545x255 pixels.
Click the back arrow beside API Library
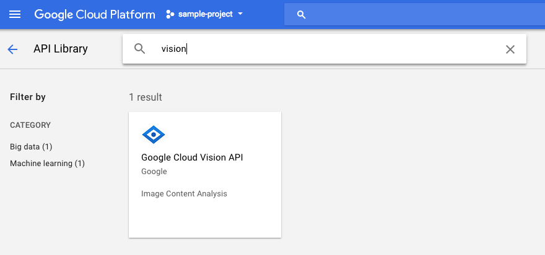tap(12, 49)
